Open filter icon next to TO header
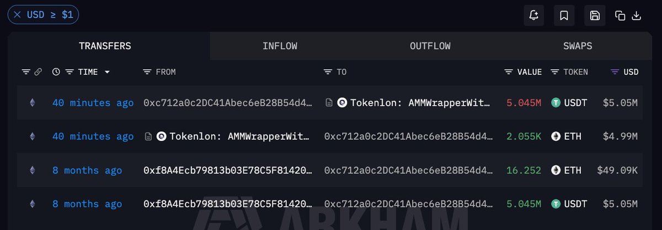Viewport: 662px width, 230px height. 328,72
